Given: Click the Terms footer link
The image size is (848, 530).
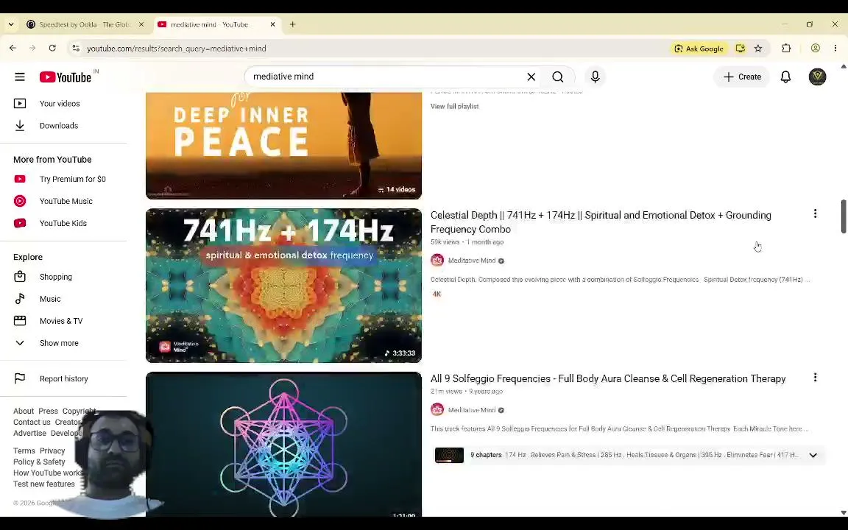Looking at the screenshot, I should click(x=24, y=451).
